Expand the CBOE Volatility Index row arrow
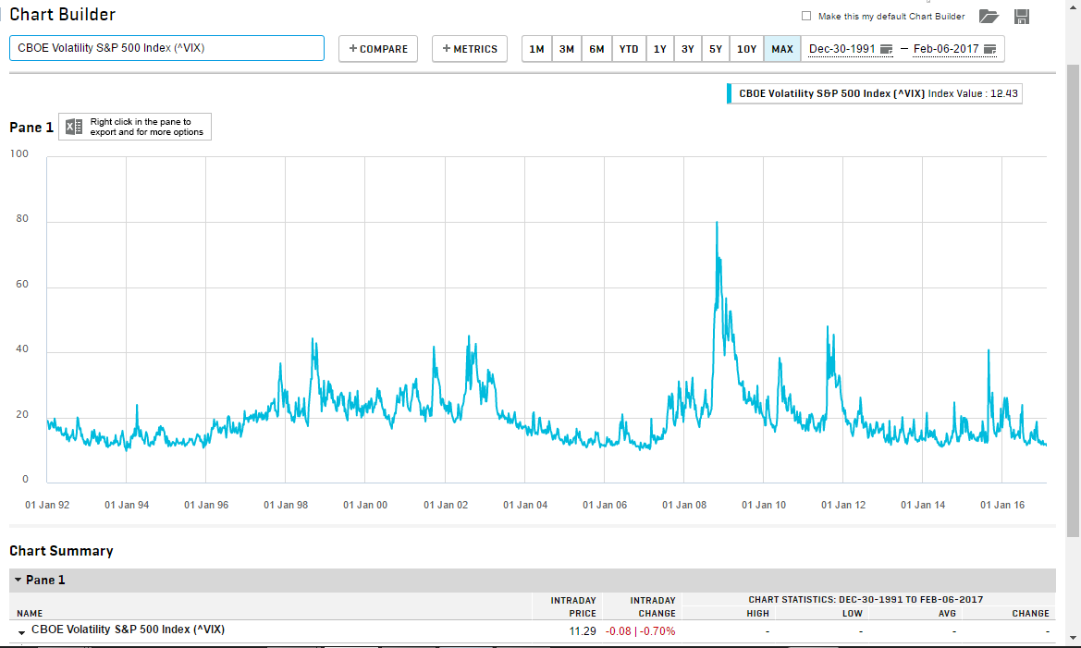1081x648 pixels. tap(21, 631)
